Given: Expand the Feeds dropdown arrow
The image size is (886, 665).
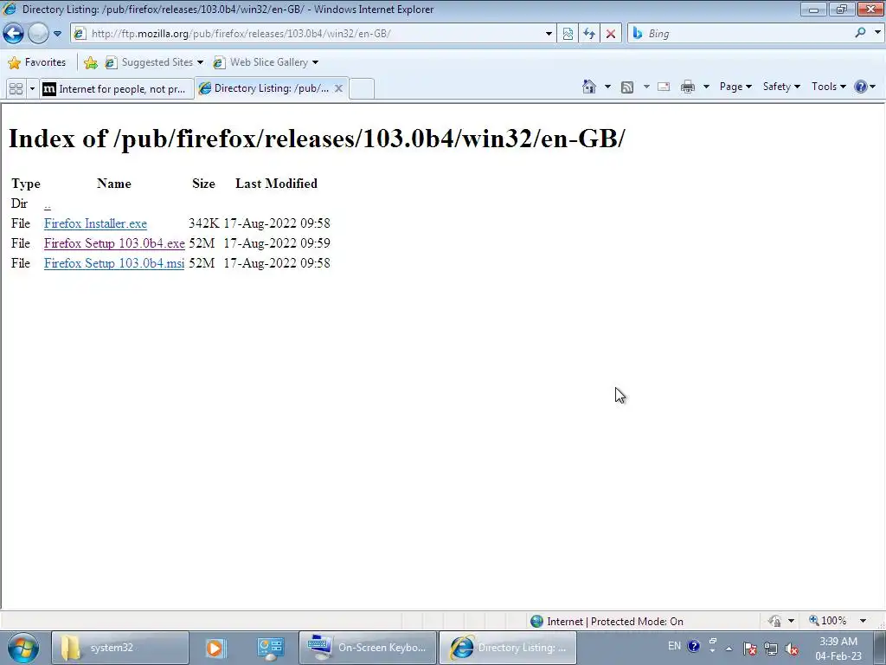Looking at the screenshot, I should pos(646,87).
